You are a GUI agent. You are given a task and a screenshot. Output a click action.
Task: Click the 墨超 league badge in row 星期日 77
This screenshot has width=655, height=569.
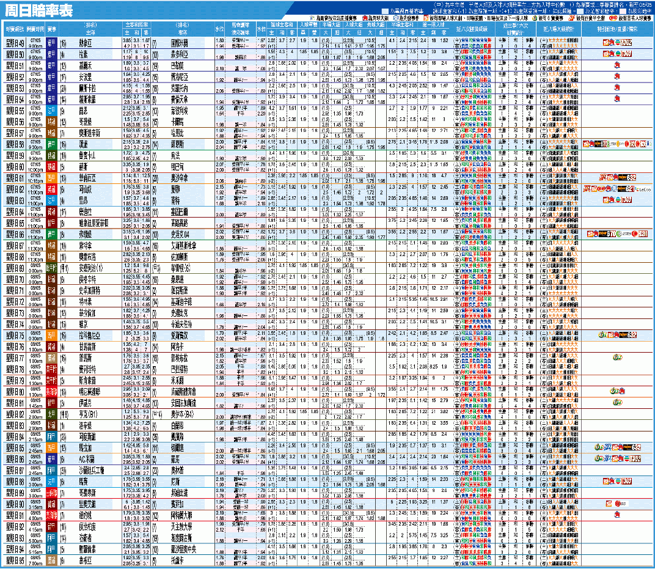coord(51,358)
